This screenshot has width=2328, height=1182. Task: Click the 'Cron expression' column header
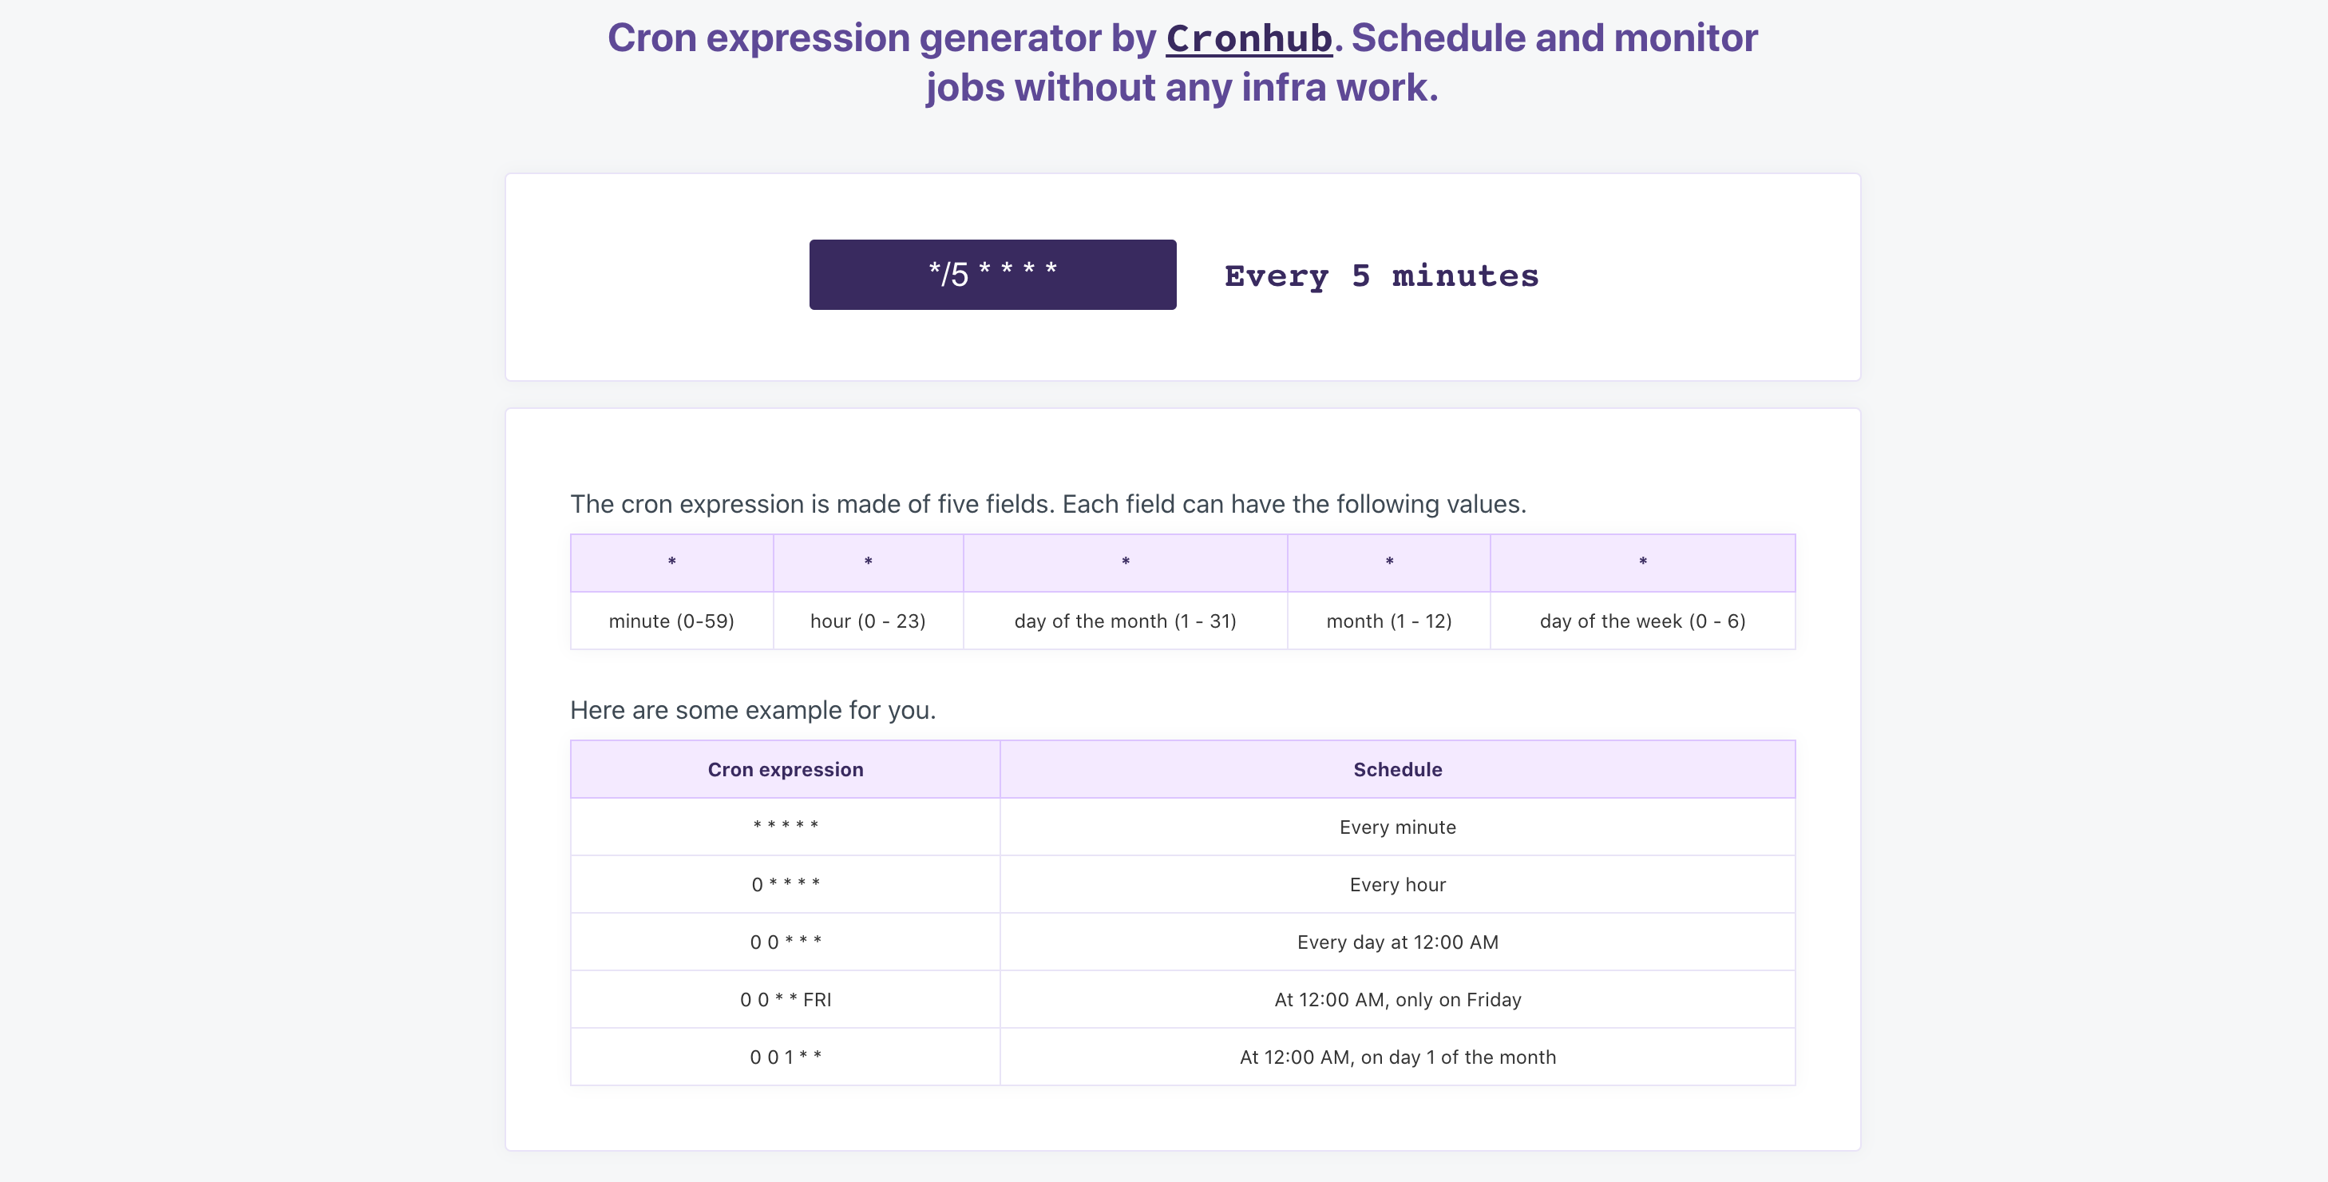[785, 770]
